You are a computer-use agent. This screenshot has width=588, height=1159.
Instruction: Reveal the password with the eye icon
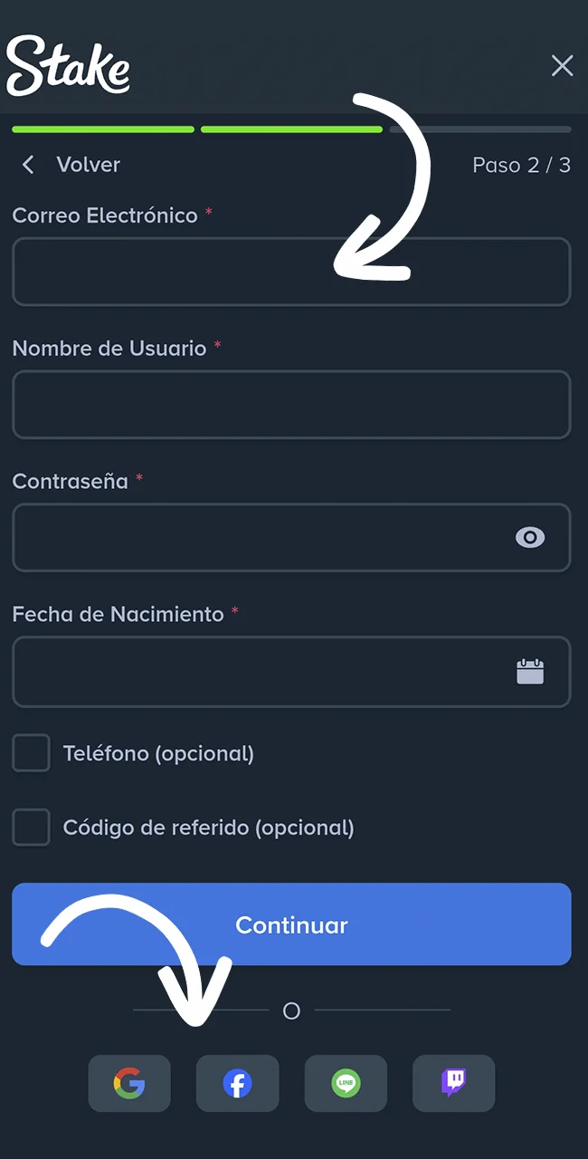[x=530, y=538]
